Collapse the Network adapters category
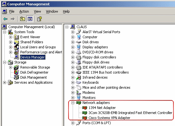175x126 pixels. point(73,103)
